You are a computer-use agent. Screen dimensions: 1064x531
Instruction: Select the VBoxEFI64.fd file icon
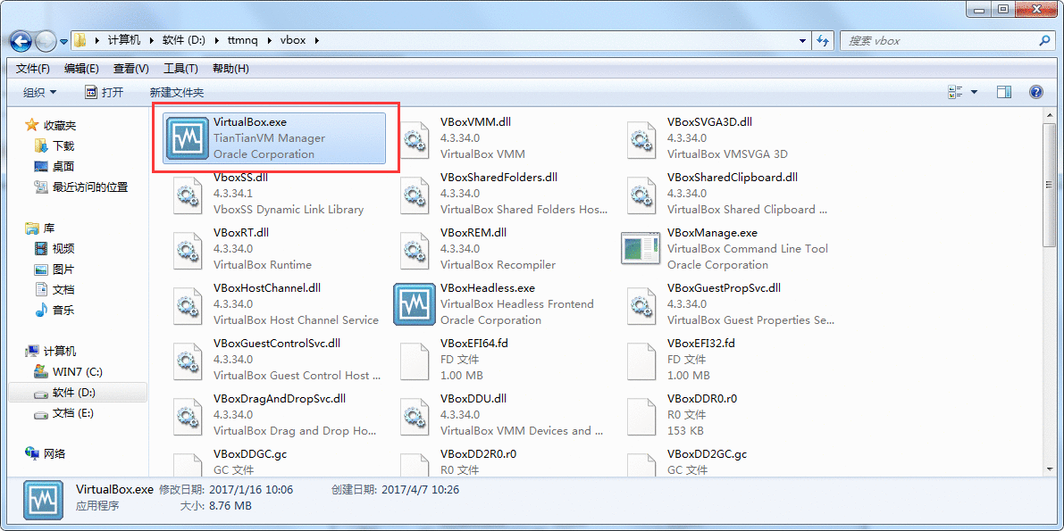415,360
